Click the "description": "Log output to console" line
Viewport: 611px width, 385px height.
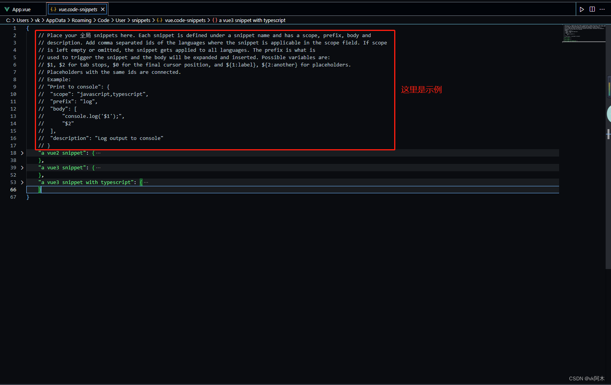pos(101,138)
